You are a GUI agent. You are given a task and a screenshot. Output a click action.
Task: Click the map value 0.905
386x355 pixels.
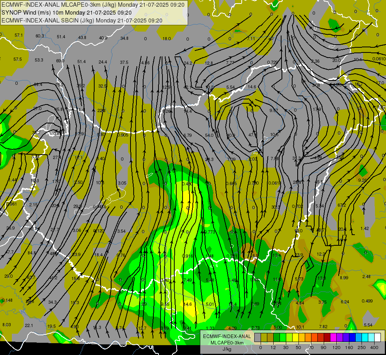[123, 135]
